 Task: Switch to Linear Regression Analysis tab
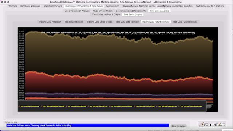click(77, 11)
